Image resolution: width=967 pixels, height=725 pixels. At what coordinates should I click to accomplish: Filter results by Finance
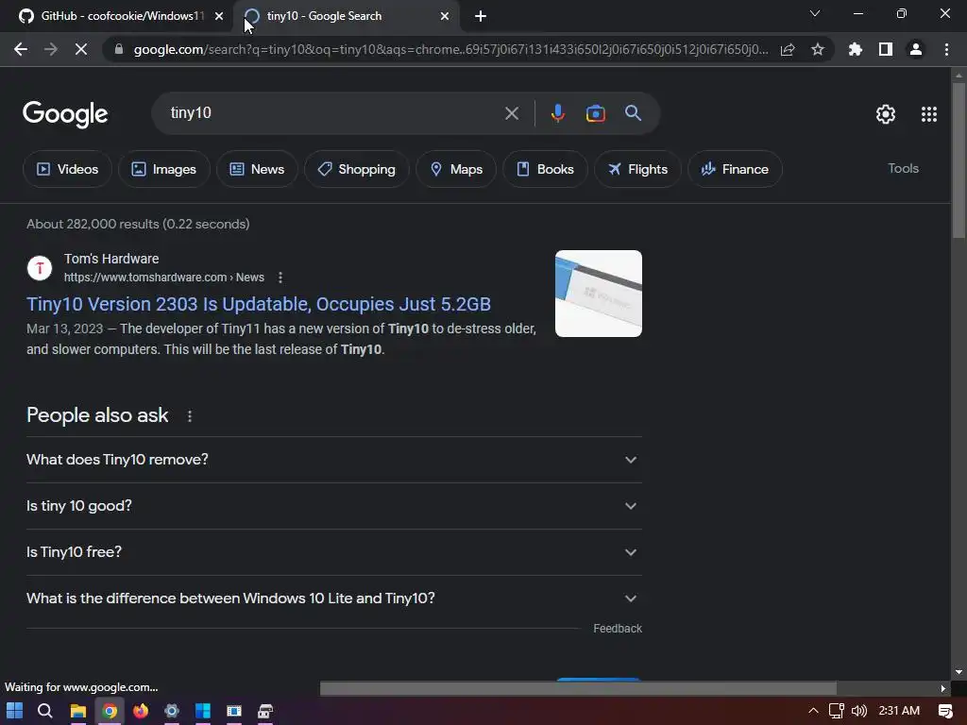tap(735, 169)
